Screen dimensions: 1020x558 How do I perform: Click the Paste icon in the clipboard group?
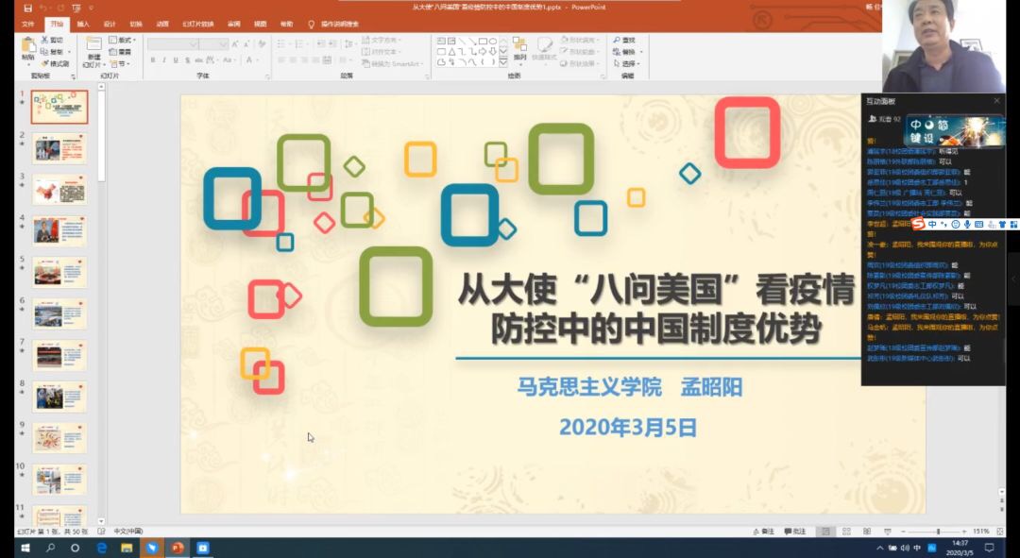pyautogui.click(x=28, y=47)
